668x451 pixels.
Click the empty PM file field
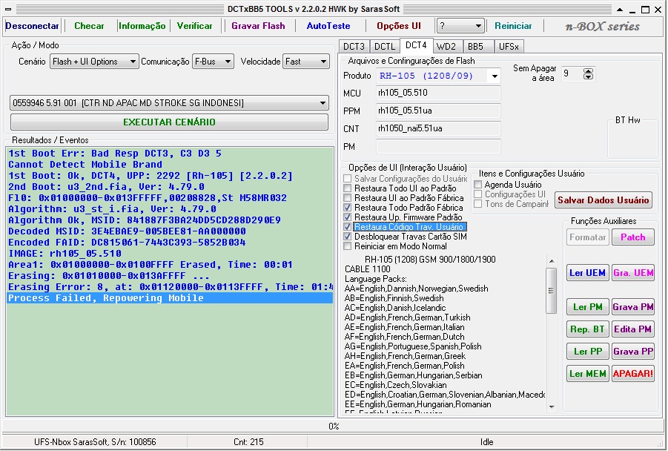pos(438,147)
